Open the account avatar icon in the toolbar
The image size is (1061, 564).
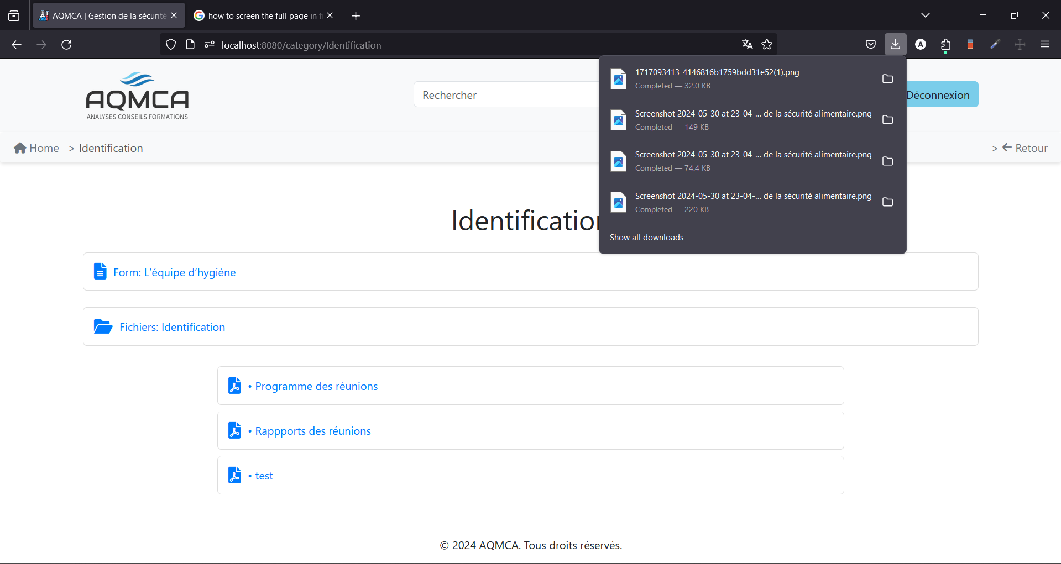click(x=921, y=45)
